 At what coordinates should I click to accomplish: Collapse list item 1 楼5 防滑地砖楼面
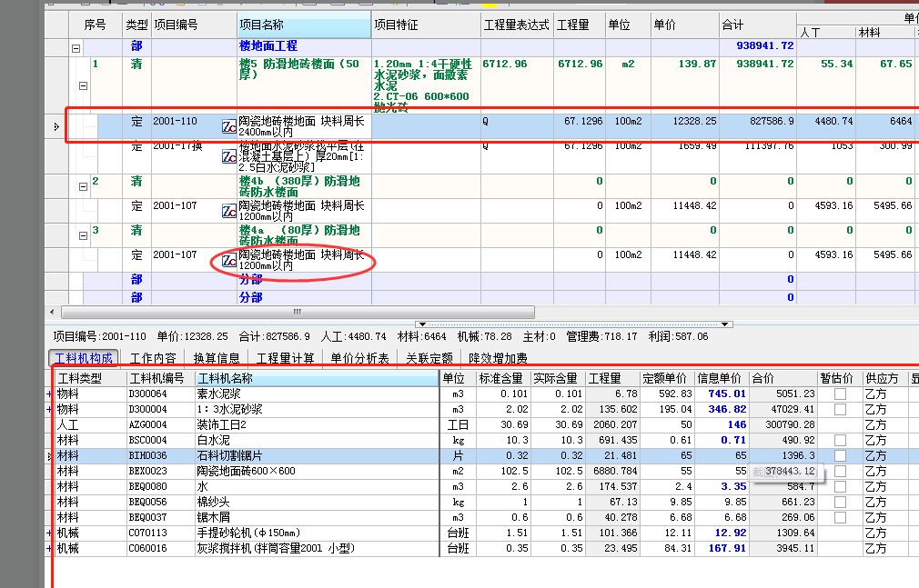click(x=83, y=85)
